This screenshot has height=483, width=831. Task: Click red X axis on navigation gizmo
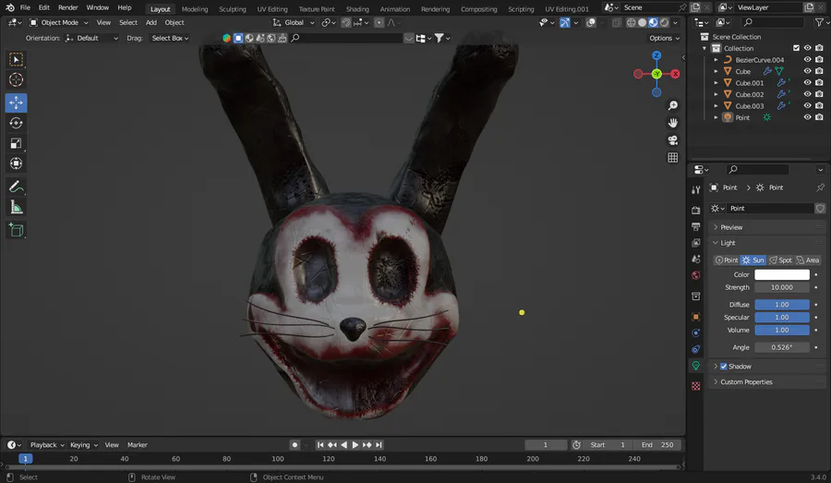(x=675, y=74)
